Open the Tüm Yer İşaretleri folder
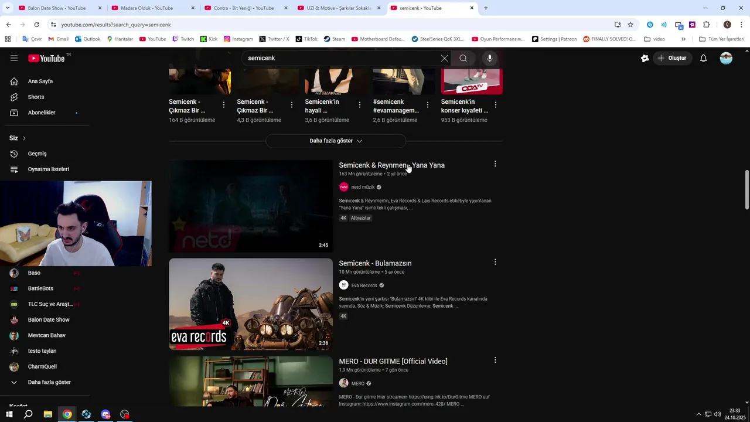Screen dimensions: 750x422 (x=721, y=39)
